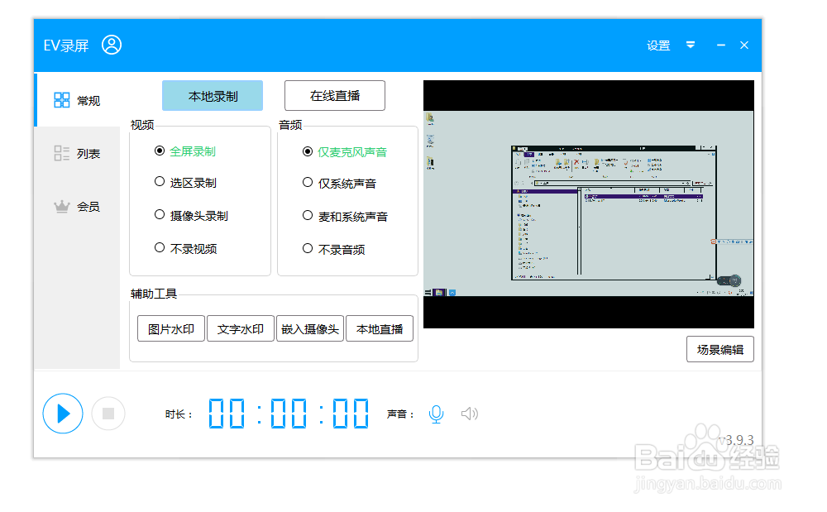This screenshot has height=512, width=827.
Task: Choose 不录视频 video option
Action: click(x=185, y=248)
